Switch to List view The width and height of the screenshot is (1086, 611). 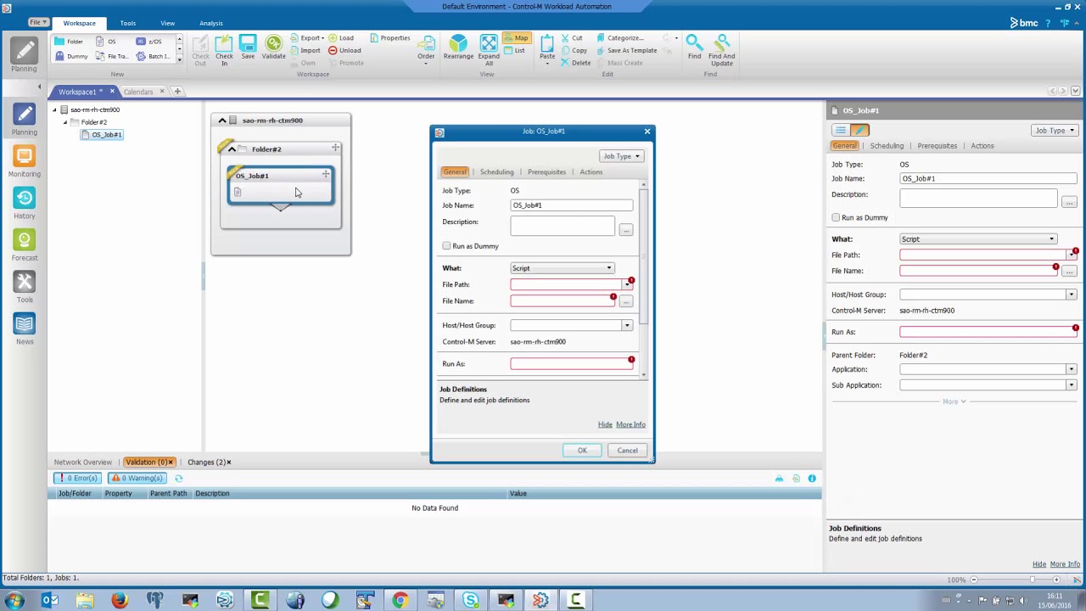click(514, 50)
